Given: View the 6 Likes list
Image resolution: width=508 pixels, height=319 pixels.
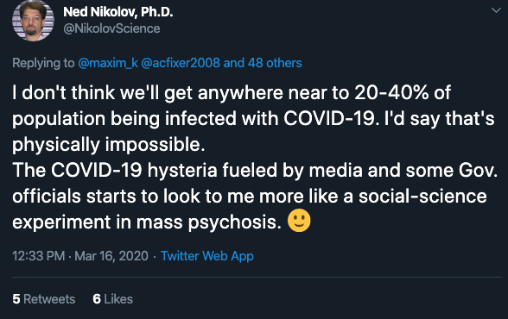Looking at the screenshot, I should click(x=112, y=299).
